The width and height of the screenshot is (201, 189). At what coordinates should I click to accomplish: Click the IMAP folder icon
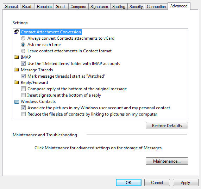tap(17, 57)
